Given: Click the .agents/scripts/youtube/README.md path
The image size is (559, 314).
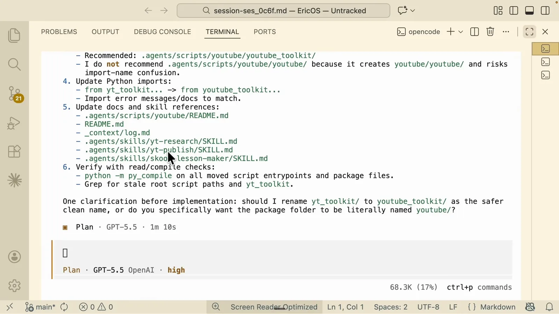Looking at the screenshot, I should (157, 115).
